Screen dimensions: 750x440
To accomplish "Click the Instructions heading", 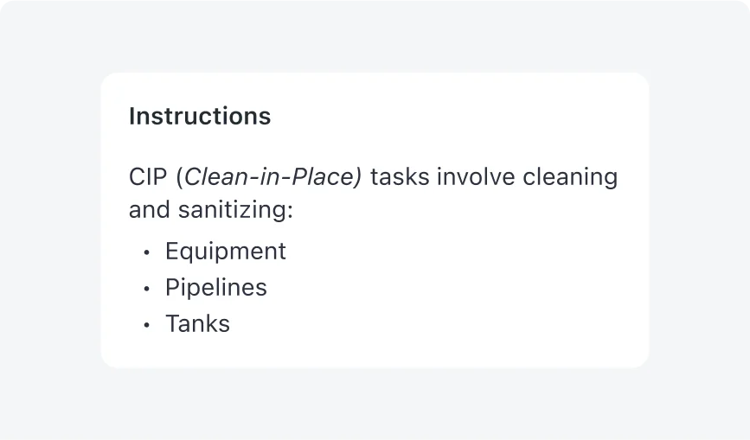I will (x=200, y=116).
